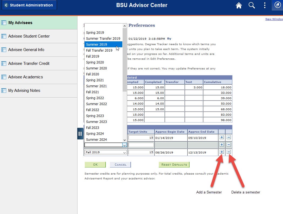Screen dimensions: 283x214
Task: Open the New Window link
Action: tap(274, 19)
